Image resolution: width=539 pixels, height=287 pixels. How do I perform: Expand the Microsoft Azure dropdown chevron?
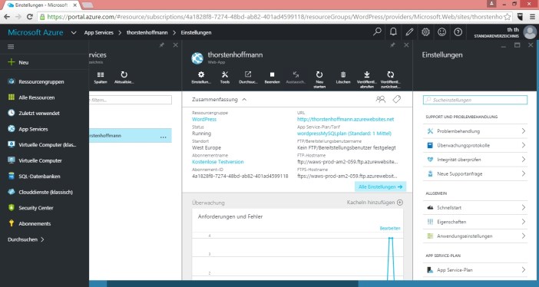tap(74, 33)
